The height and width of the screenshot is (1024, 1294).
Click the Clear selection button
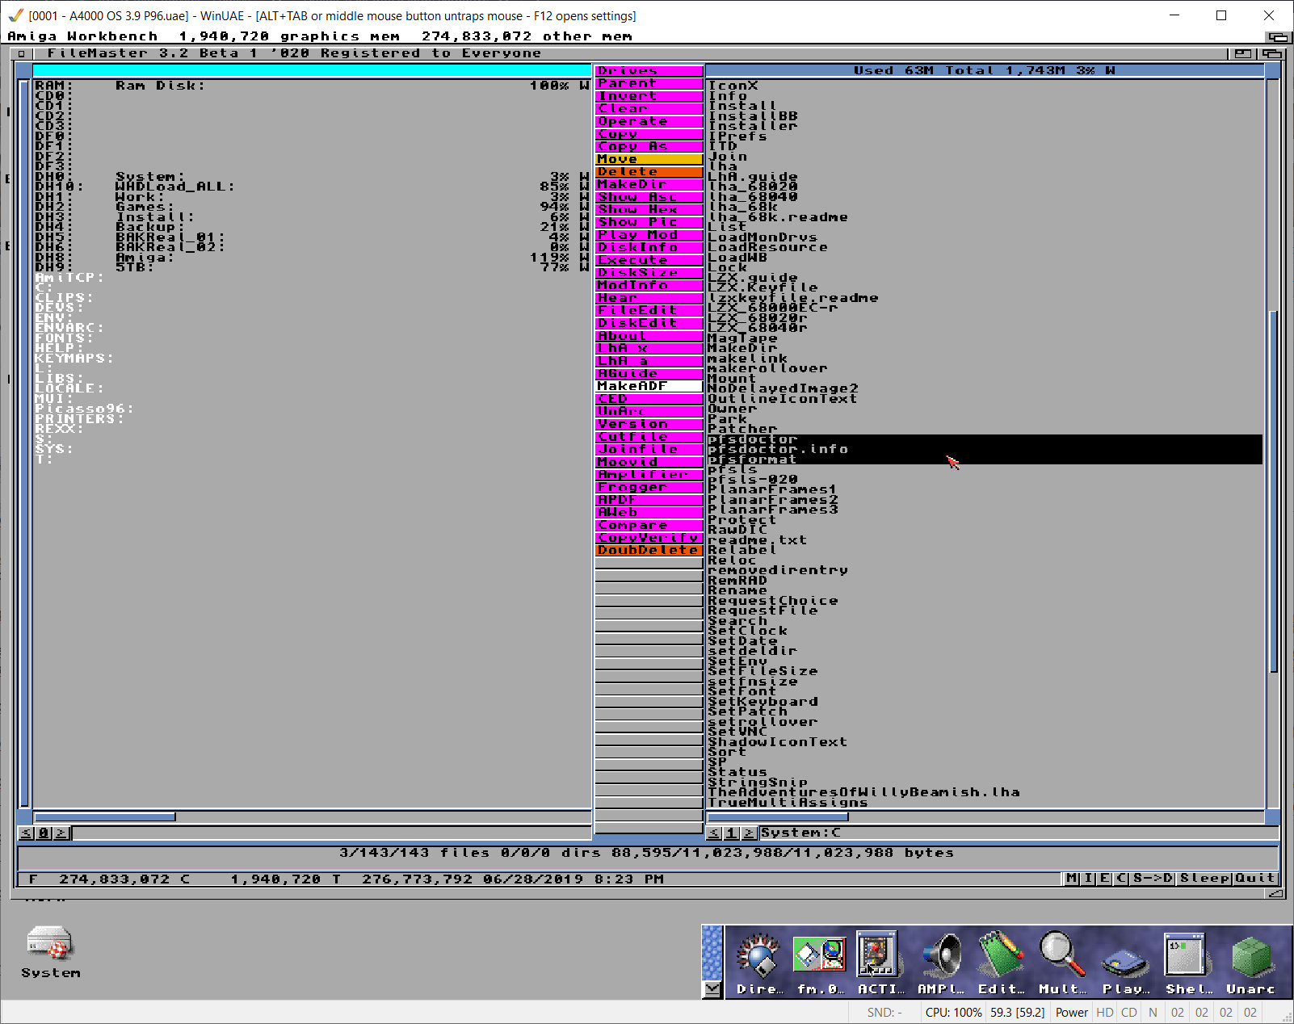pos(649,108)
